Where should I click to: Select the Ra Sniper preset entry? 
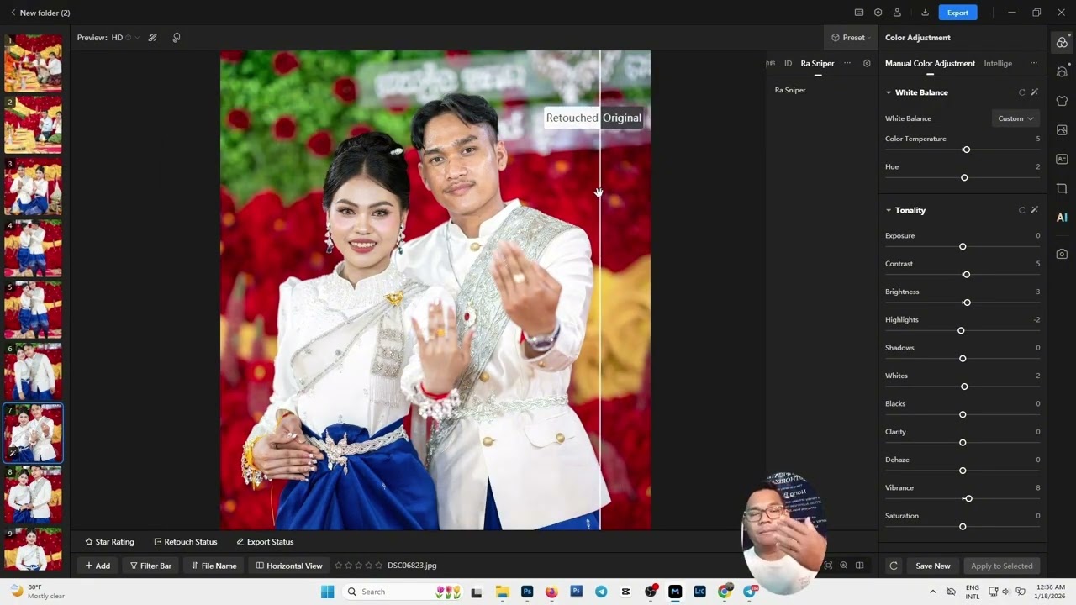click(790, 90)
